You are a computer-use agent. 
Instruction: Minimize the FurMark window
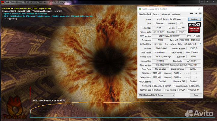(x=202, y=2)
